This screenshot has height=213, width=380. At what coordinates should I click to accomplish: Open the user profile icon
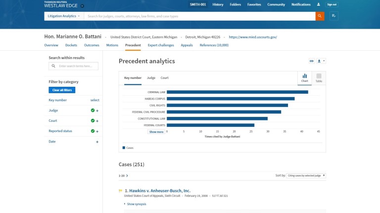[318, 4]
